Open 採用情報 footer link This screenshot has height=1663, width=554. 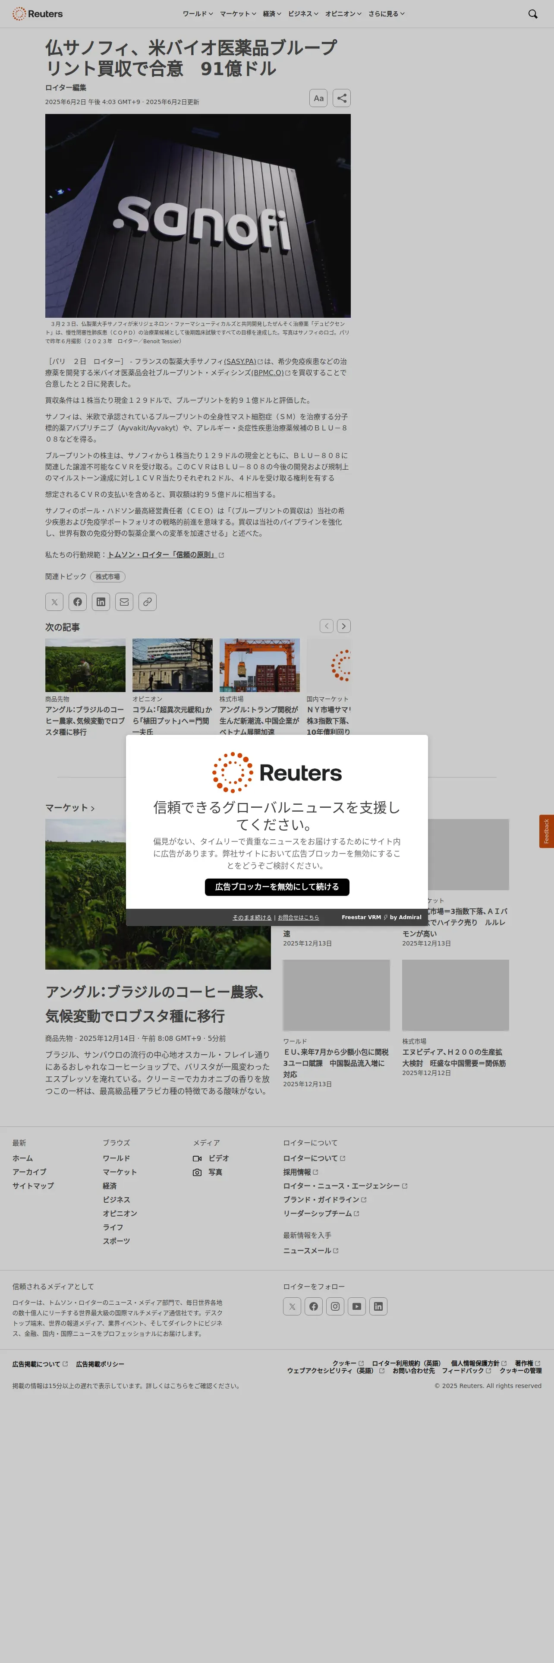pos(301,1172)
